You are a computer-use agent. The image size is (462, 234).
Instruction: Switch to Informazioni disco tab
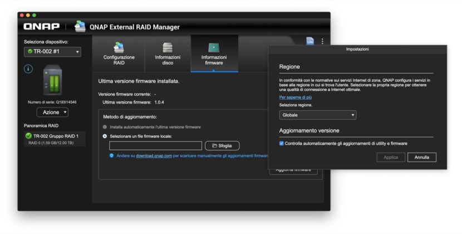click(x=168, y=53)
